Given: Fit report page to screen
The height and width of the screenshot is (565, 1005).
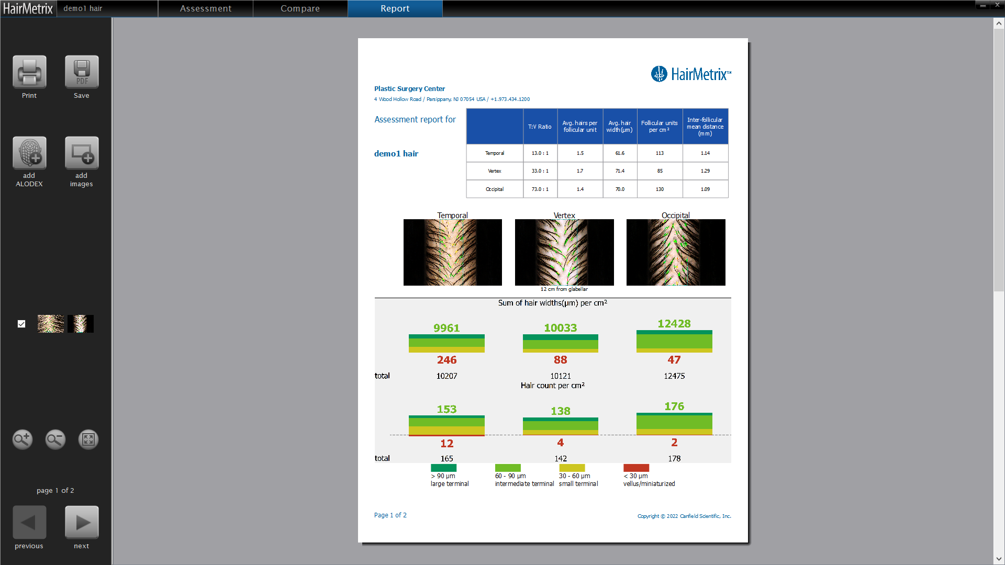Looking at the screenshot, I should [x=88, y=439].
